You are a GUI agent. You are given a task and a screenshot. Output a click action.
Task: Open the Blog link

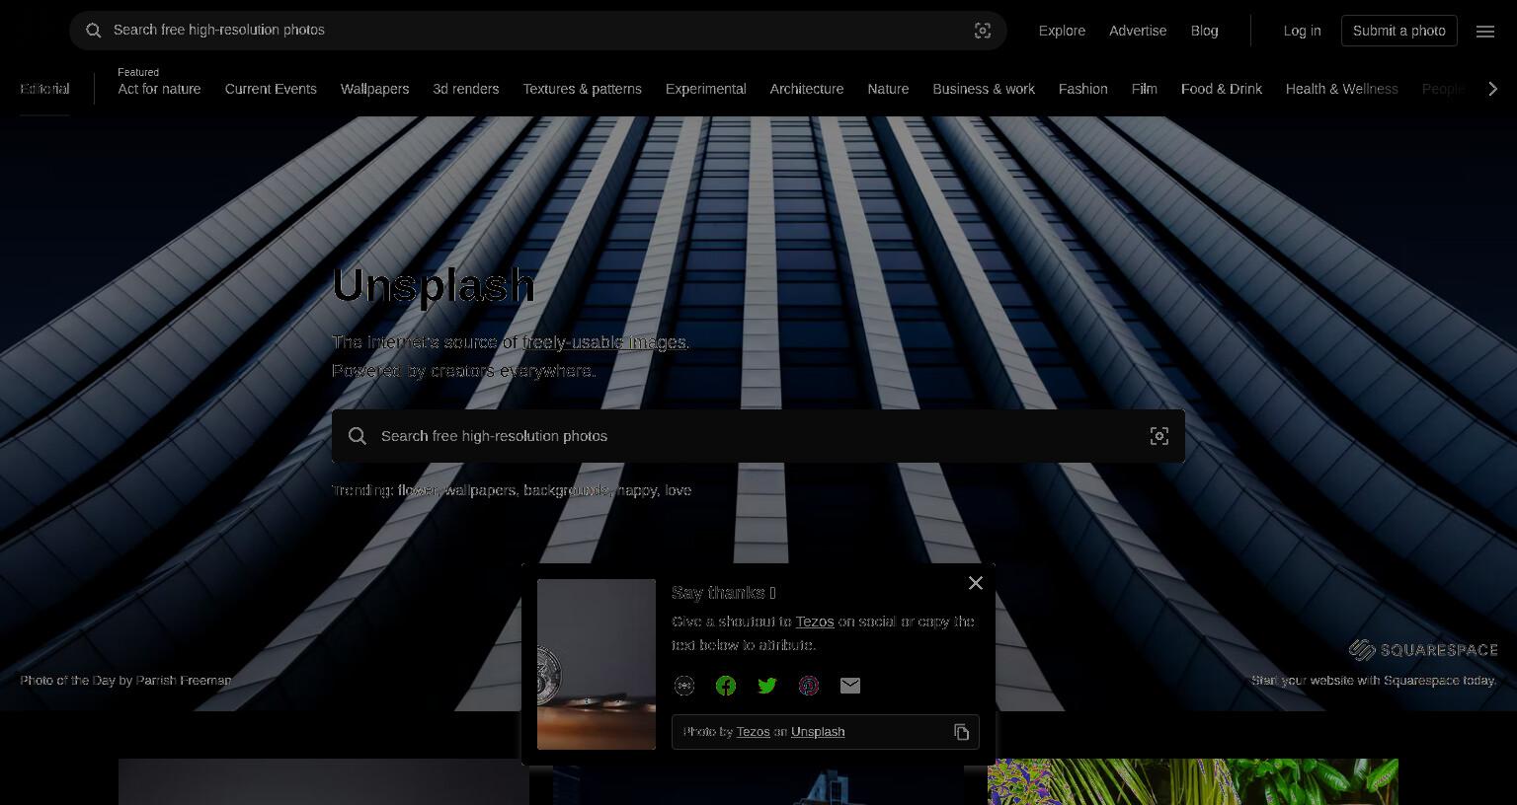(x=1205, y=31)
